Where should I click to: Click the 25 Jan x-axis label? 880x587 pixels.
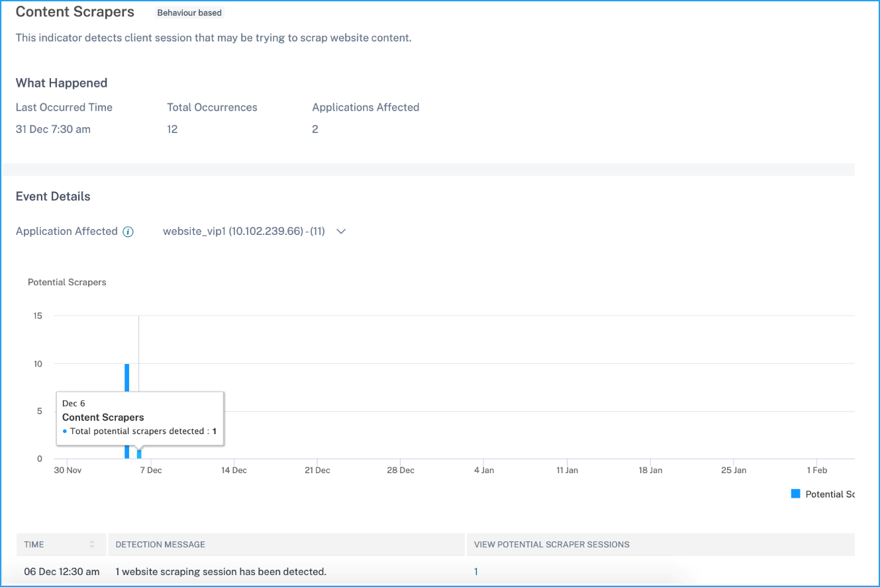coord(734,471)
